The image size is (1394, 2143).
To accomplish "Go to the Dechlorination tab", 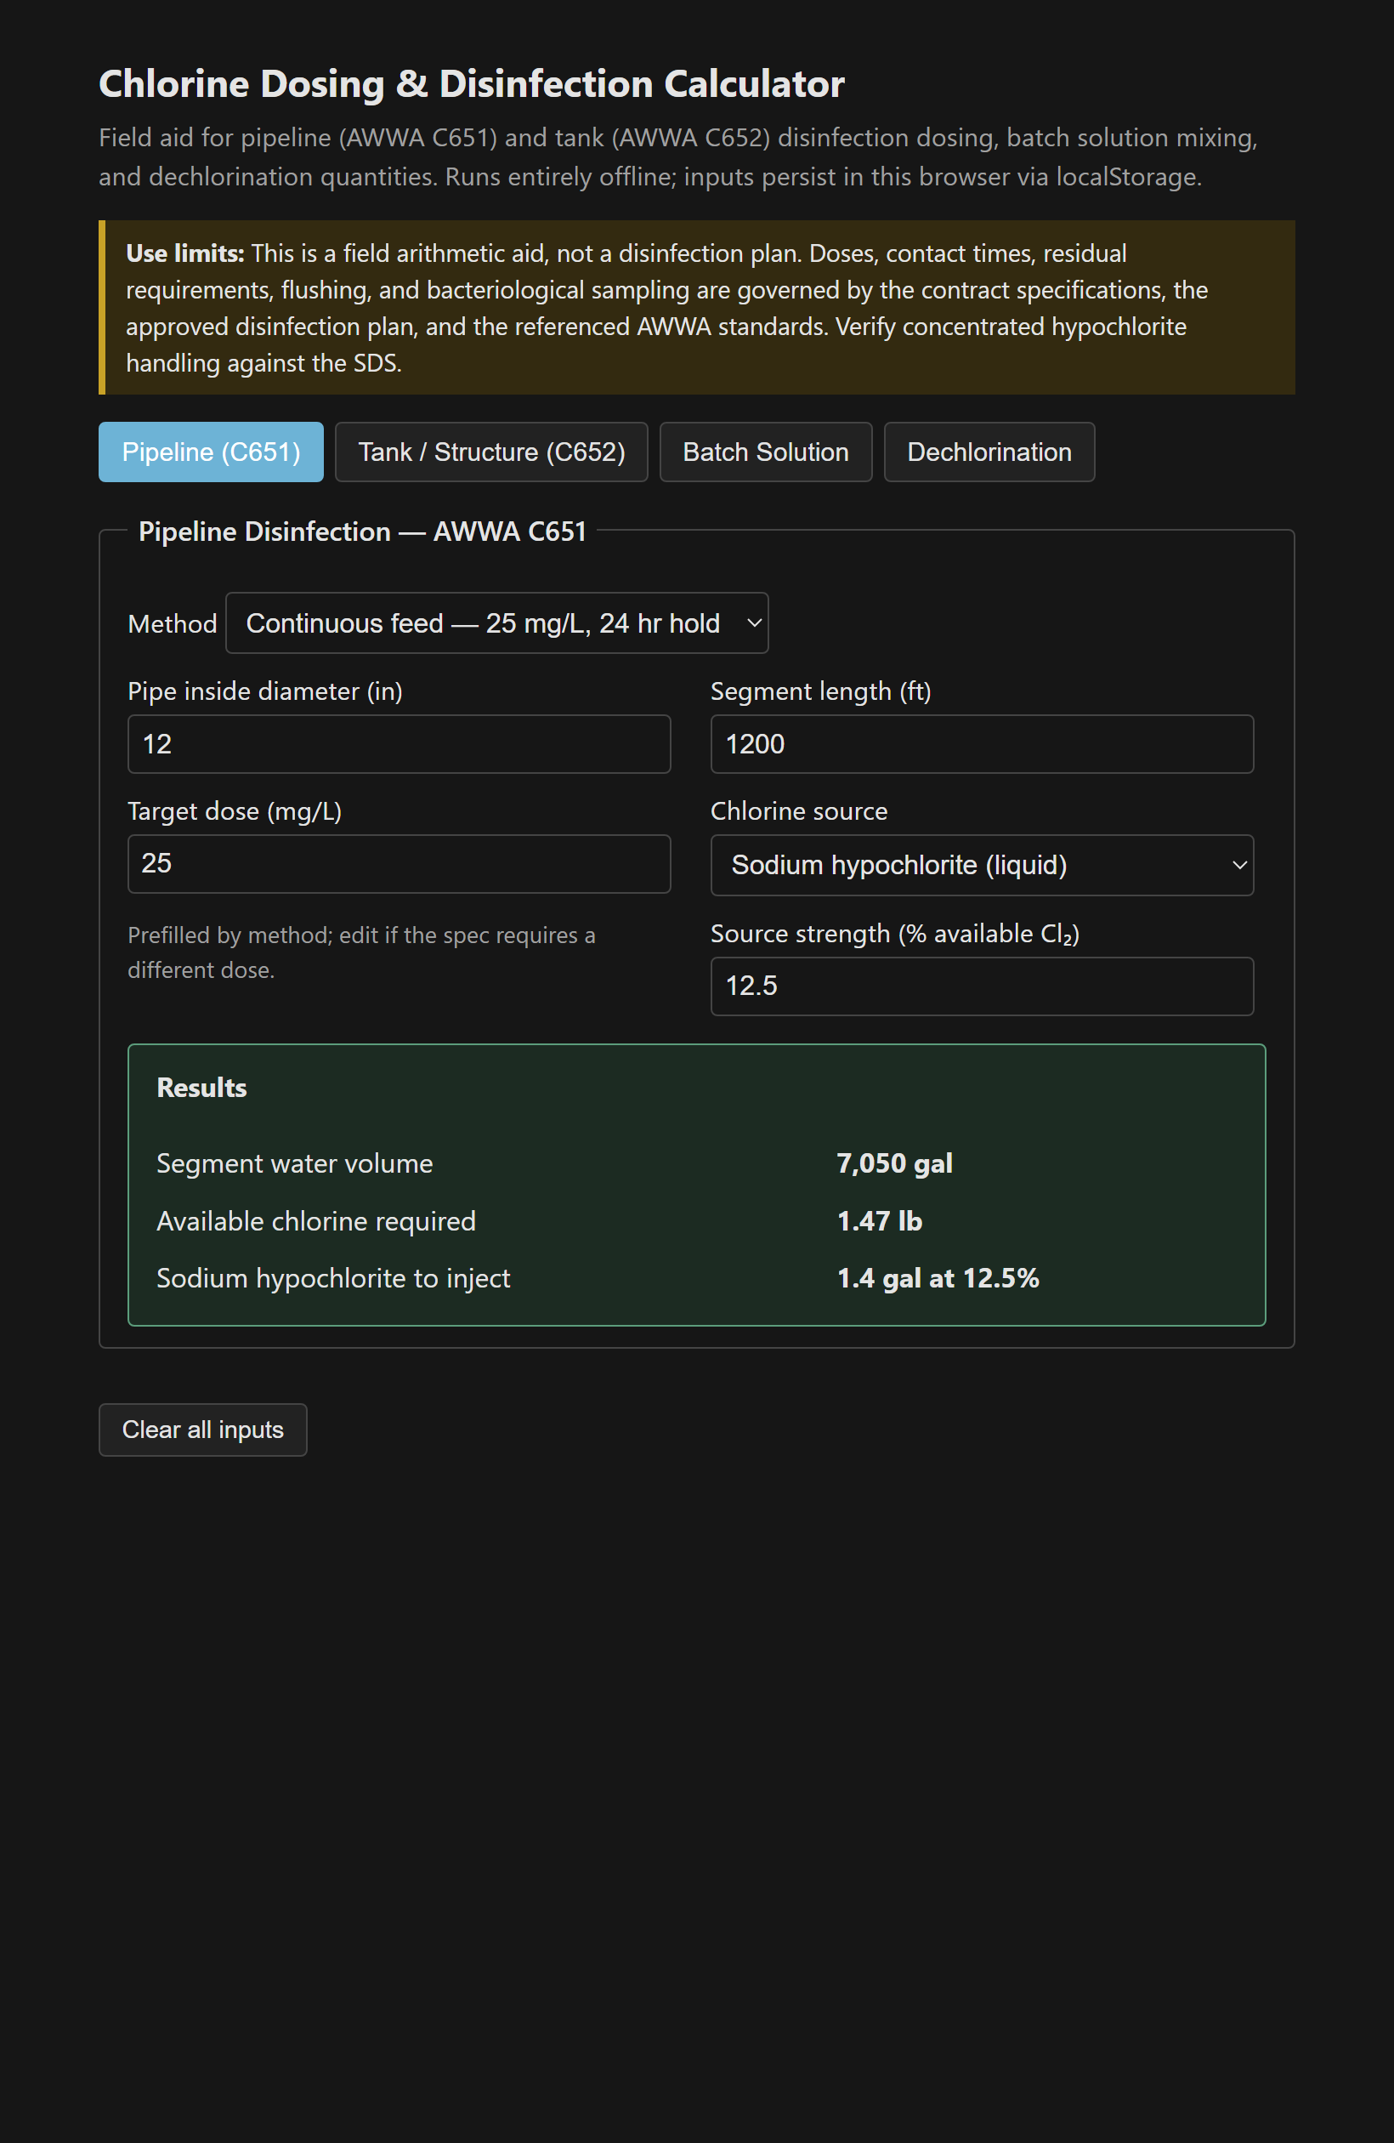I will coord(989,452).
